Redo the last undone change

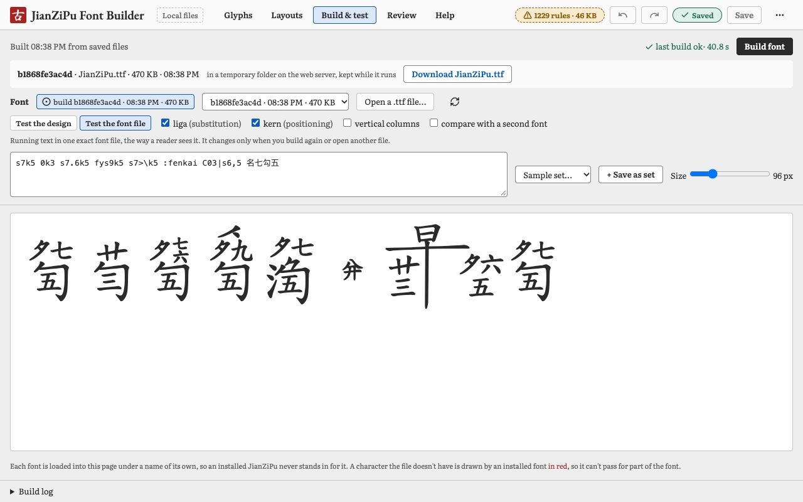tap(654, 15)
